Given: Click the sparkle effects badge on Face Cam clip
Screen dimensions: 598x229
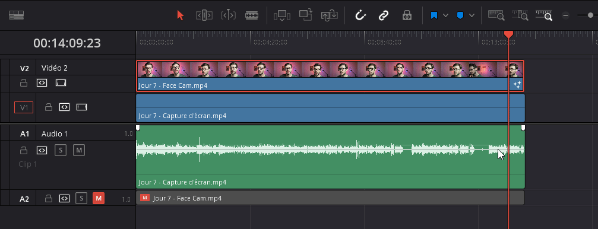Looking at the screenshot, I should [x=517, y=85].
